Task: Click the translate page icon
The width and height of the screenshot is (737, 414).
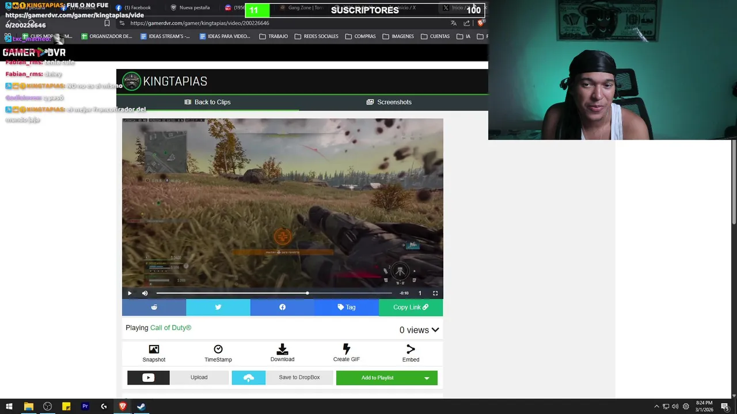Action: 454,23
